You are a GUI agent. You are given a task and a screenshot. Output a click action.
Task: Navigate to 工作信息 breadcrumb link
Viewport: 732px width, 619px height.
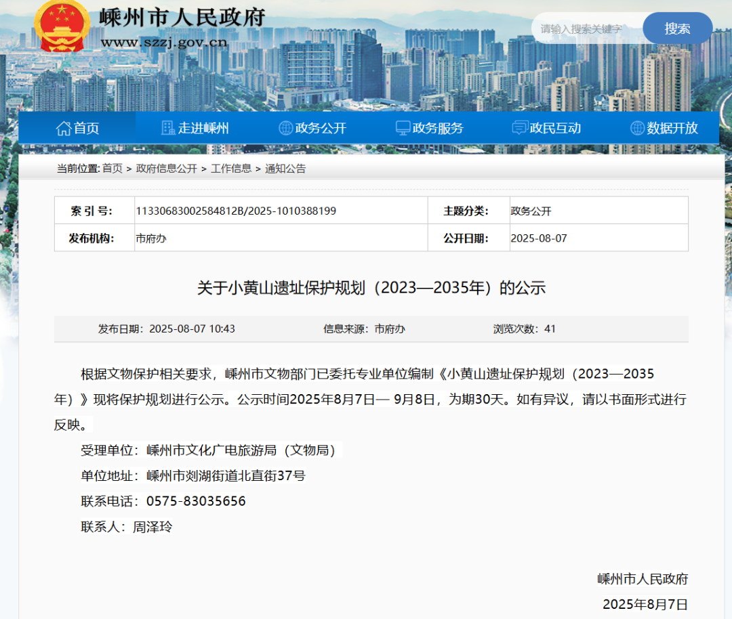tap(231, 169)
